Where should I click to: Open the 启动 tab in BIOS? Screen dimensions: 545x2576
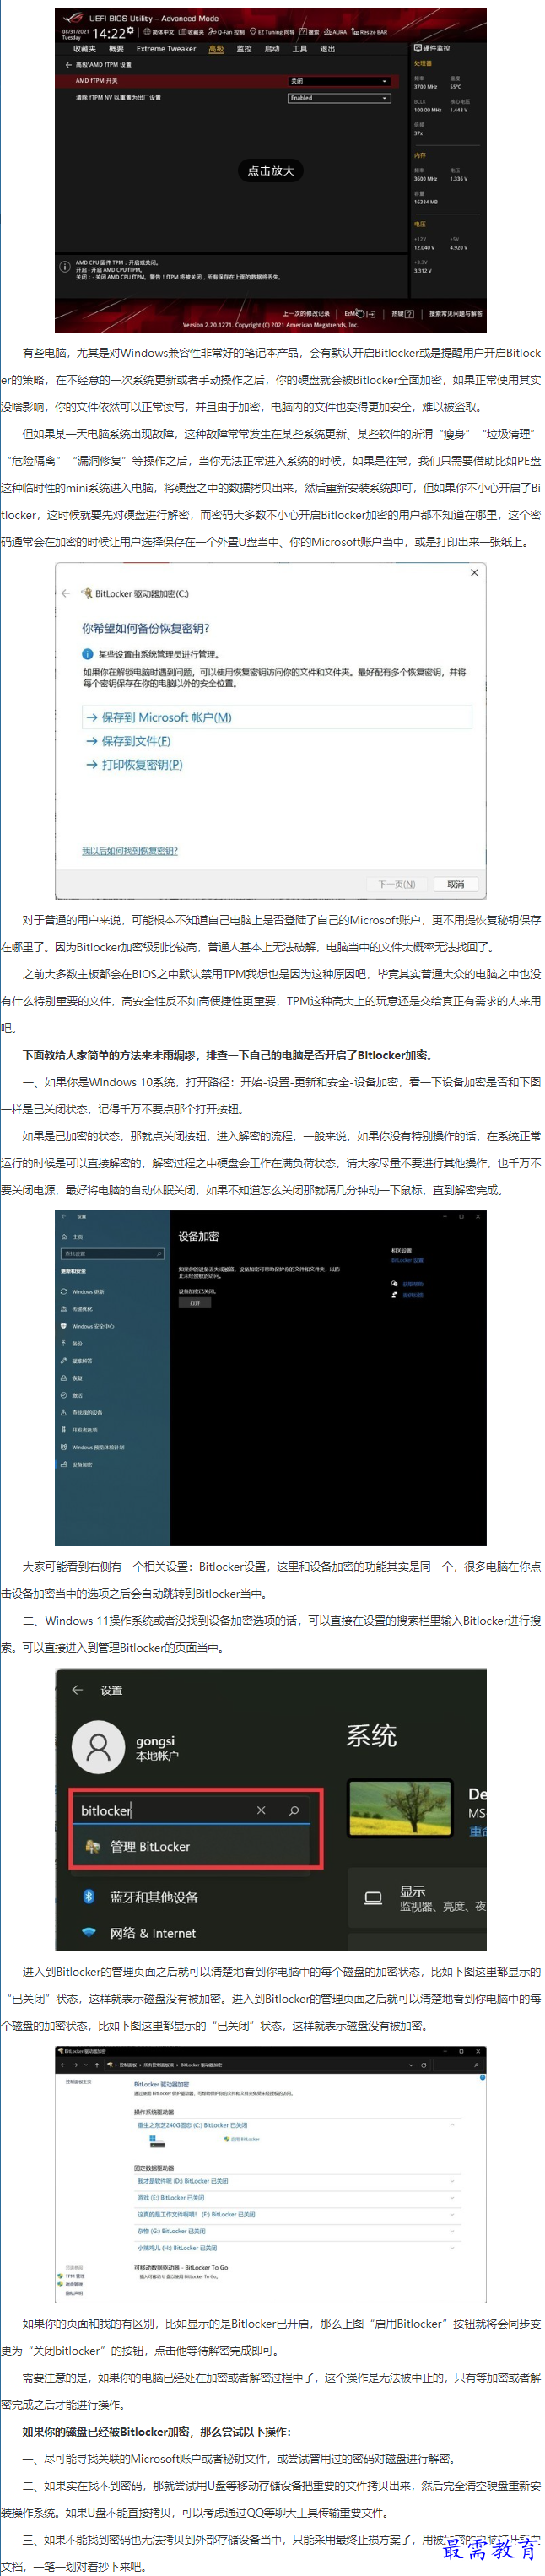[x=272, y=49]
